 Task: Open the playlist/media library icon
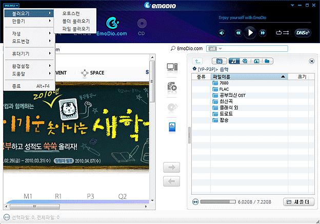172,87
